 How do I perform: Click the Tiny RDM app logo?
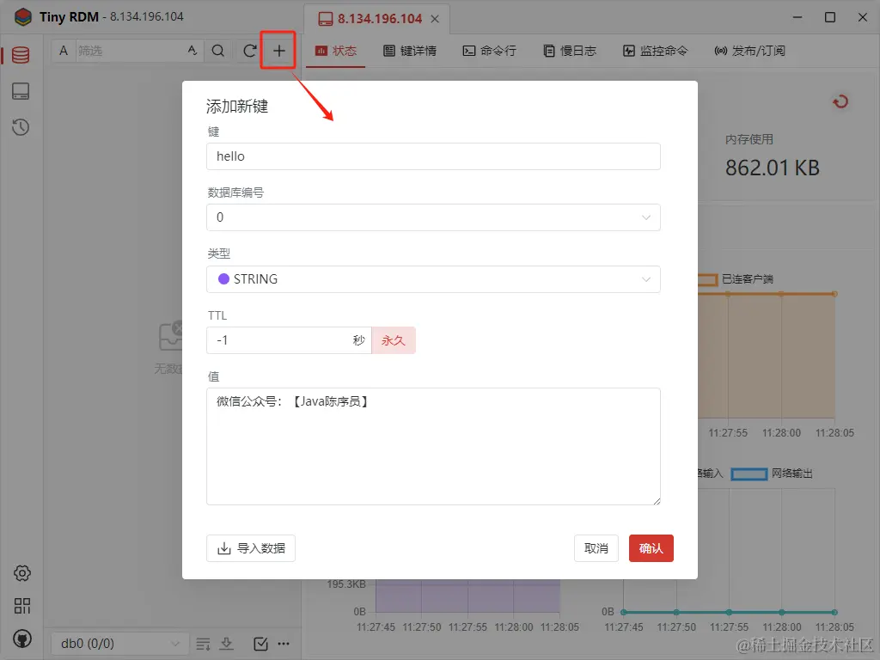23,17
